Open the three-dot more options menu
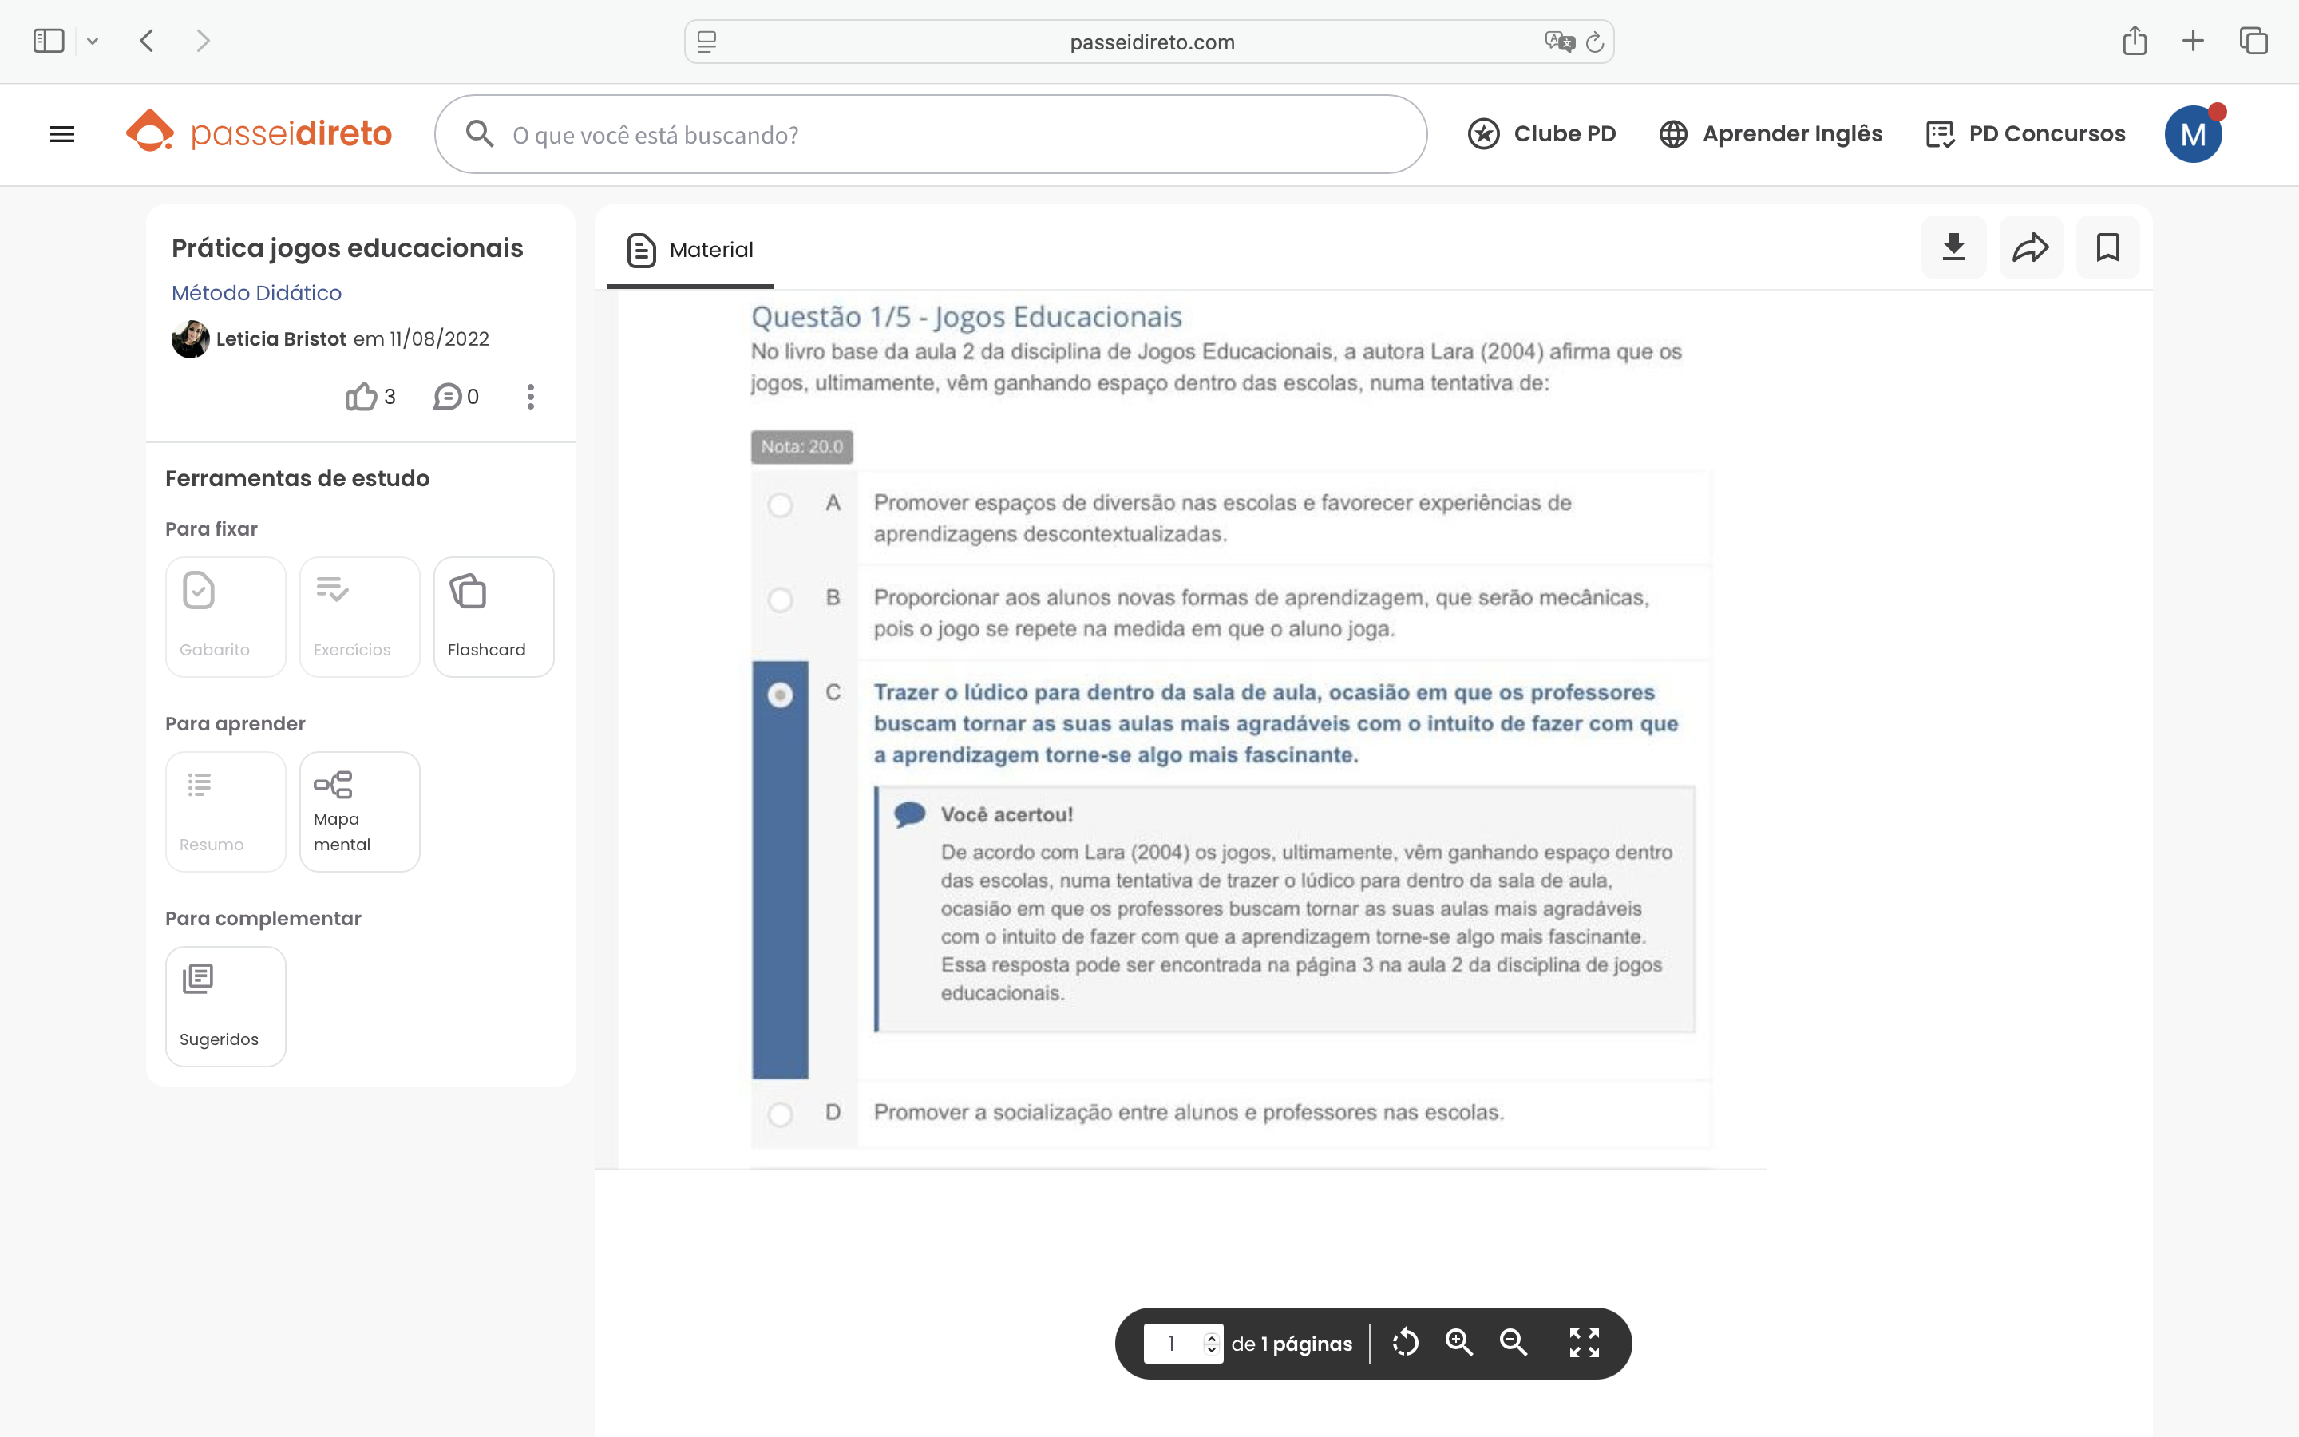The width and height of the screenshot is (2299, 1437). click(x=531, y=396)
